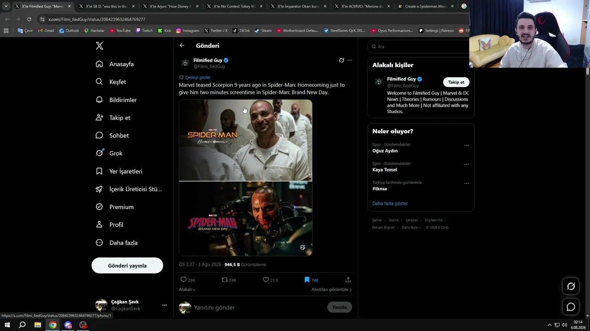This screenshot has height=331, width=590.
Task: Switch to the X'te Arjun browser tab
Action: pos(170,6)
